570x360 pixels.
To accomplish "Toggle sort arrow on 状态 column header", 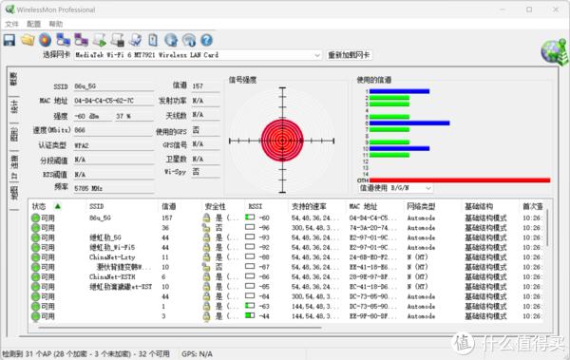I will 57,206.
